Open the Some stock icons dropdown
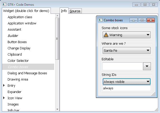 [126, 35]
